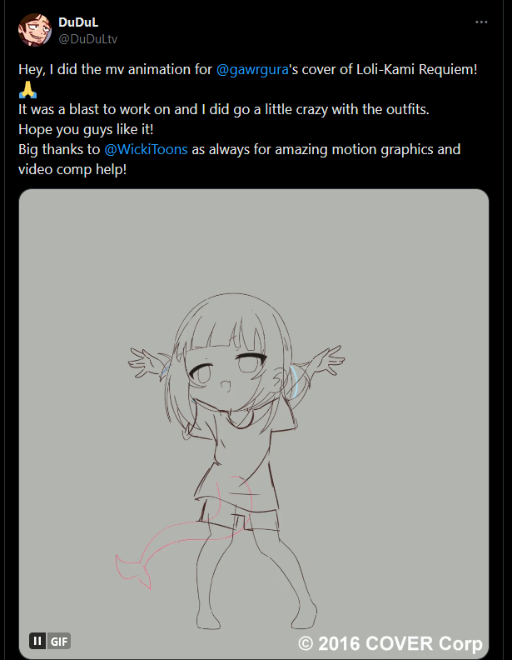Screen dimensions: 512x660
Task: Click the "It was a blast" sentence
Action: (x=224, y=109)
